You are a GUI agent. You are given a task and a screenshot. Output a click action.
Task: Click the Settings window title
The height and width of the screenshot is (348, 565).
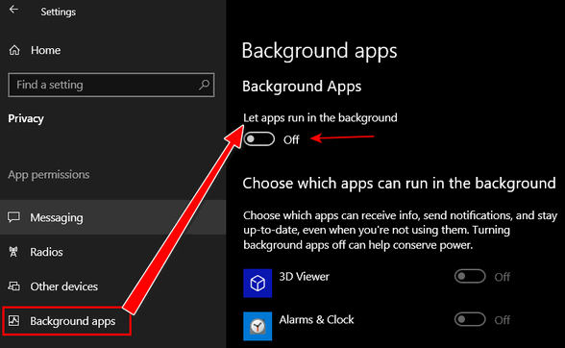click(x=59, y=12)
